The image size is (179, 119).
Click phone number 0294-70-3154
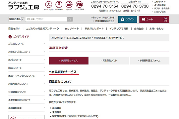click(x=105, y=6)
